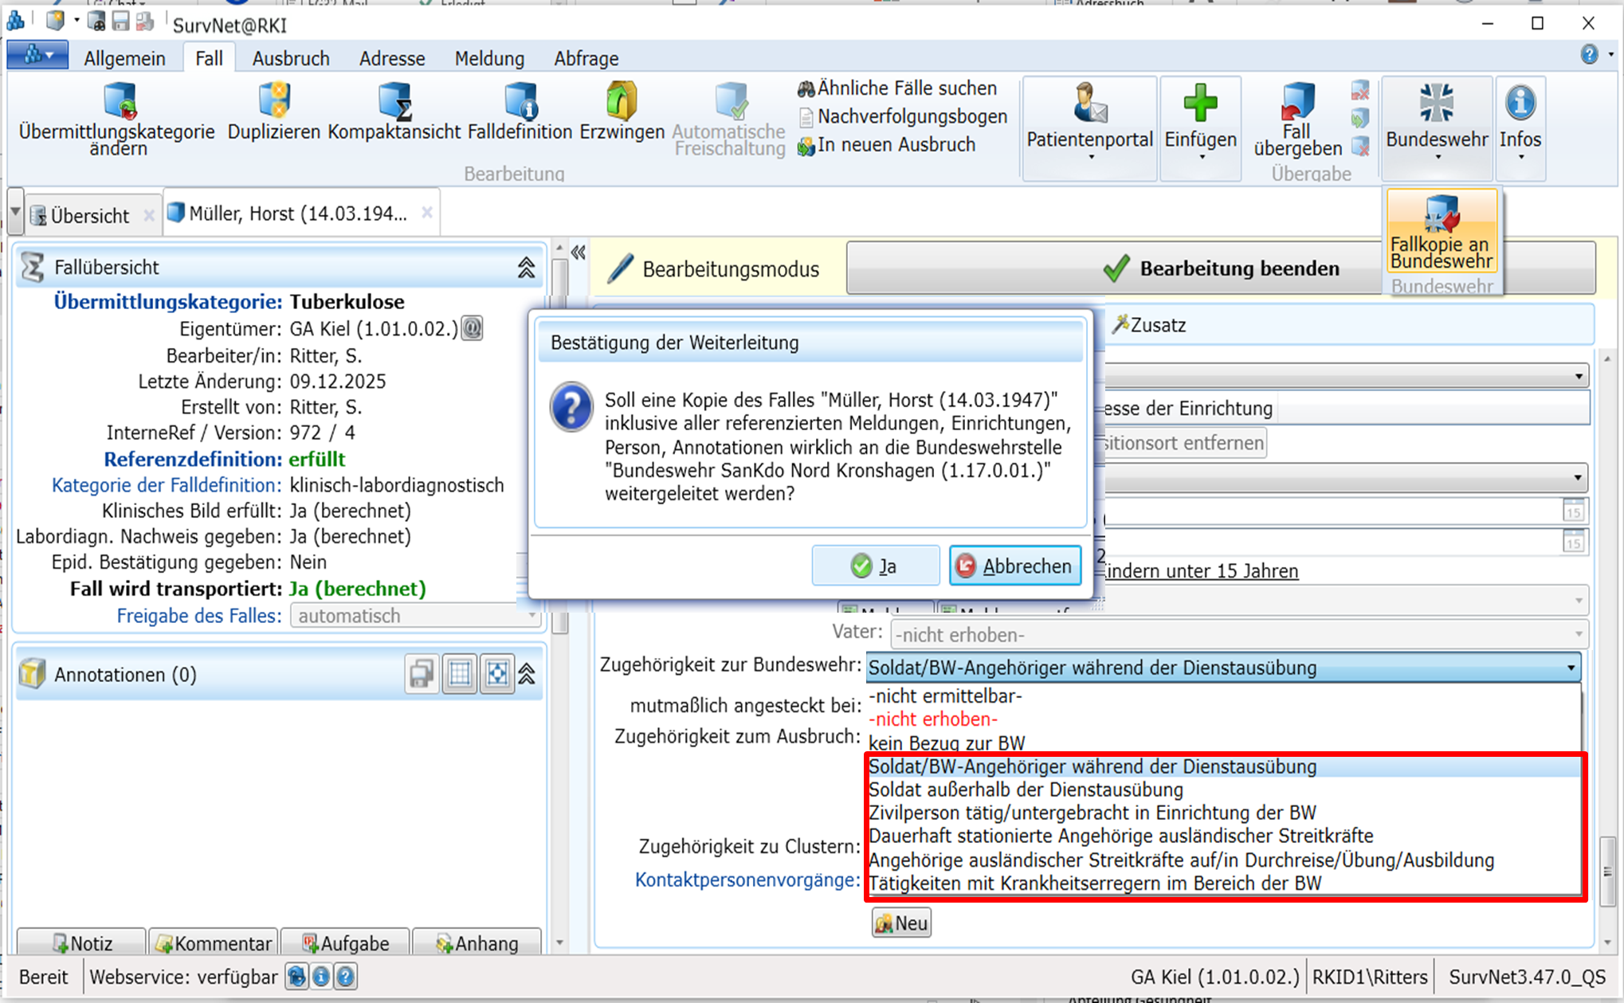Click the Erzwingen ribbon button
Viewport: 1624px width, 1003px height.
622,112
